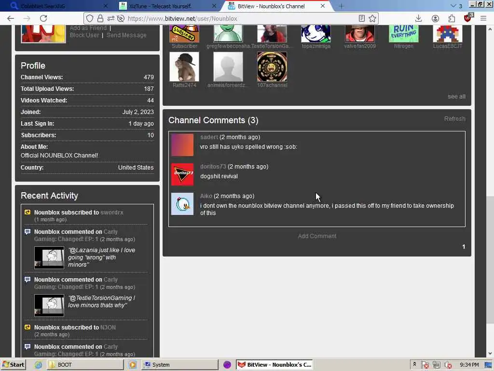The width and height of the screenshot is (494, 371).
Task: Open Aiko's profile name link
Action: point(206,196)
